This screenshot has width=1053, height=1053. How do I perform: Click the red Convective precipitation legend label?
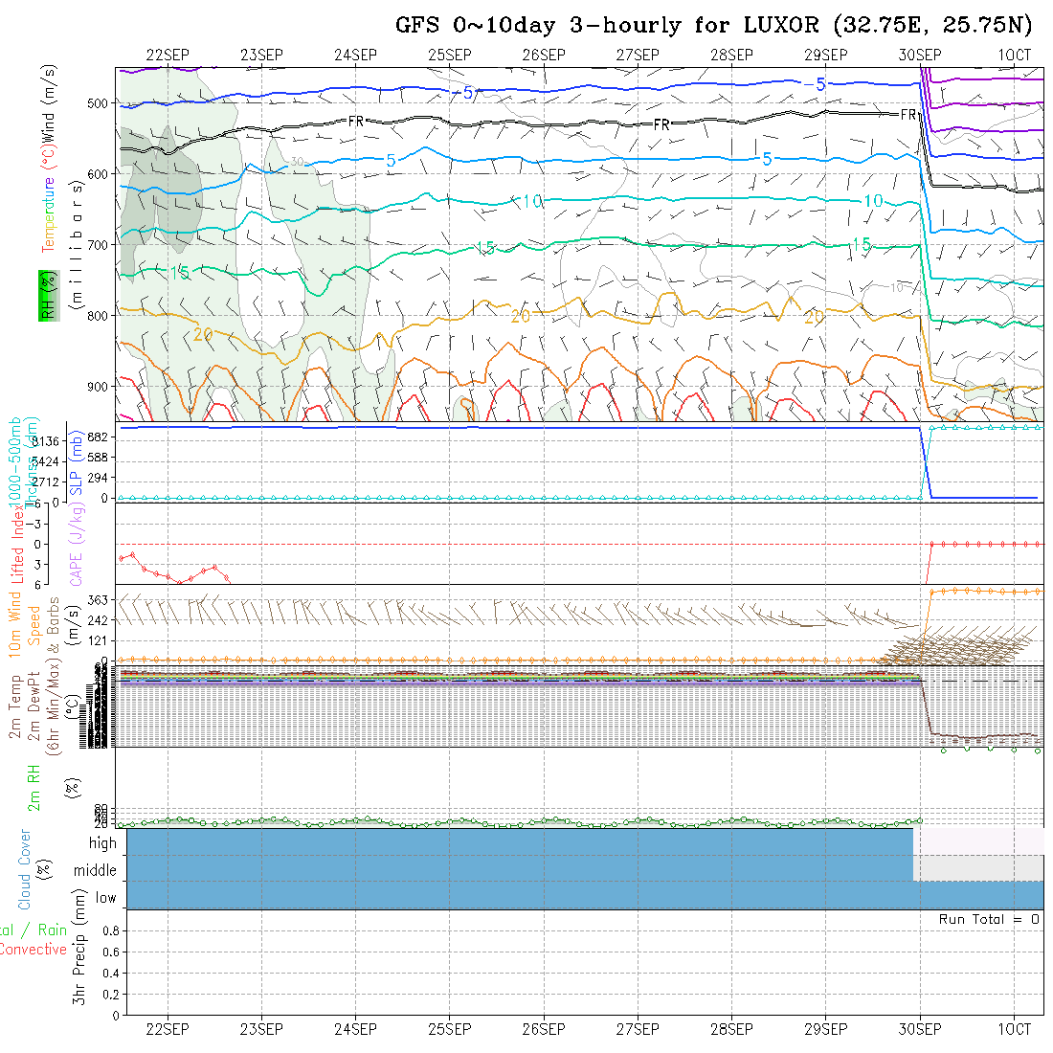coord(33,950)
